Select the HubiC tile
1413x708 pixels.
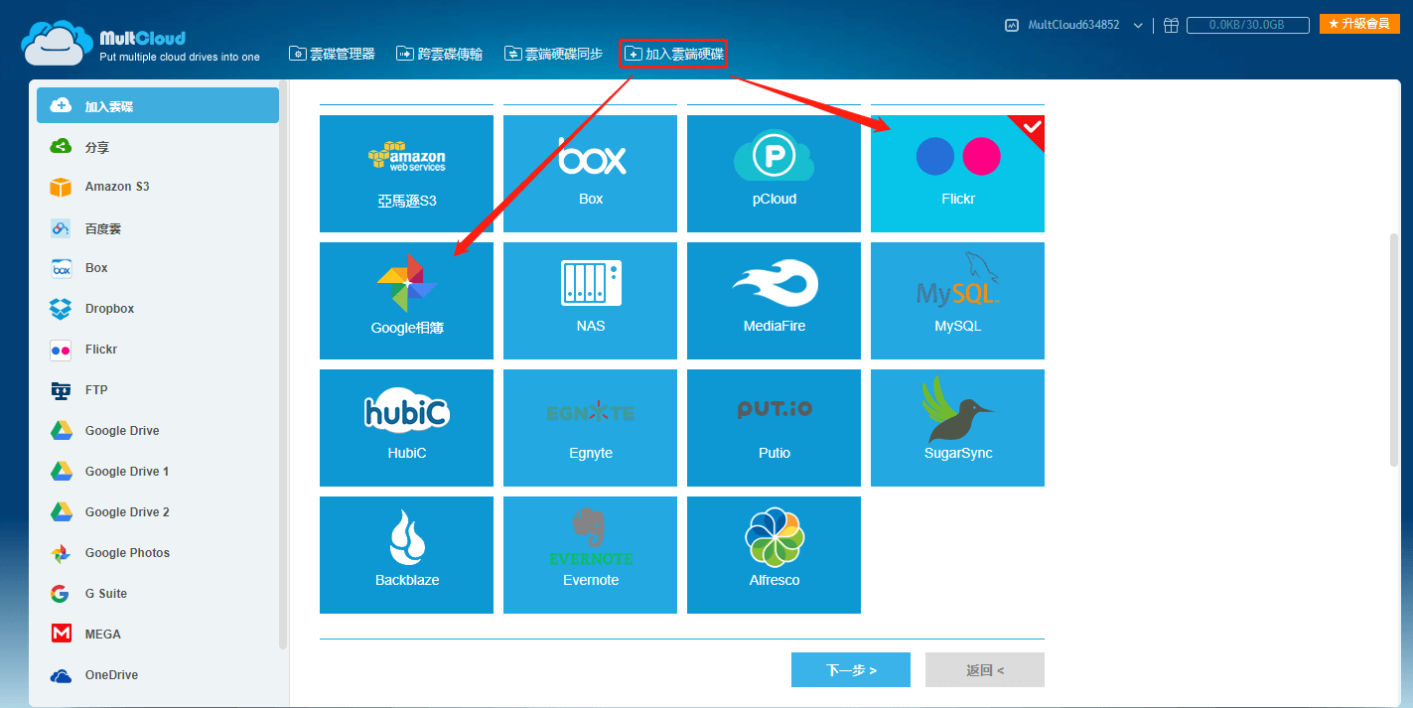pos(406,428)
